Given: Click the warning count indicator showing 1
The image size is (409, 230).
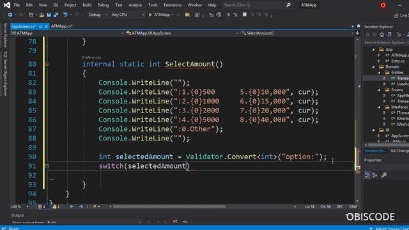Looking at the screenshot, I should (x=56, y=206).
